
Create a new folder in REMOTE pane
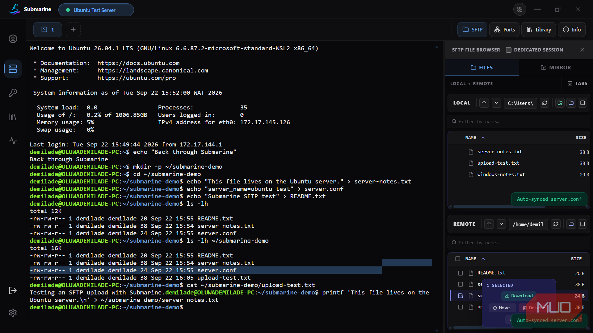(x=571, y=224)
